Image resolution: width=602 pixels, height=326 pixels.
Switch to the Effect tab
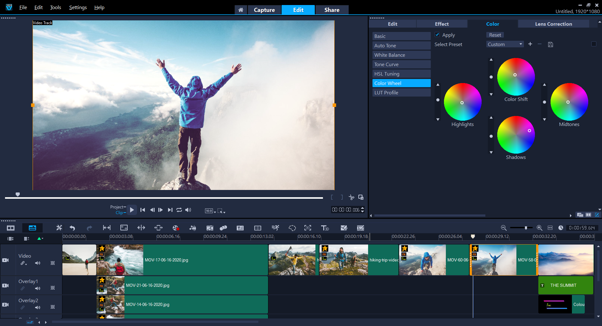(x=441, y=24)
